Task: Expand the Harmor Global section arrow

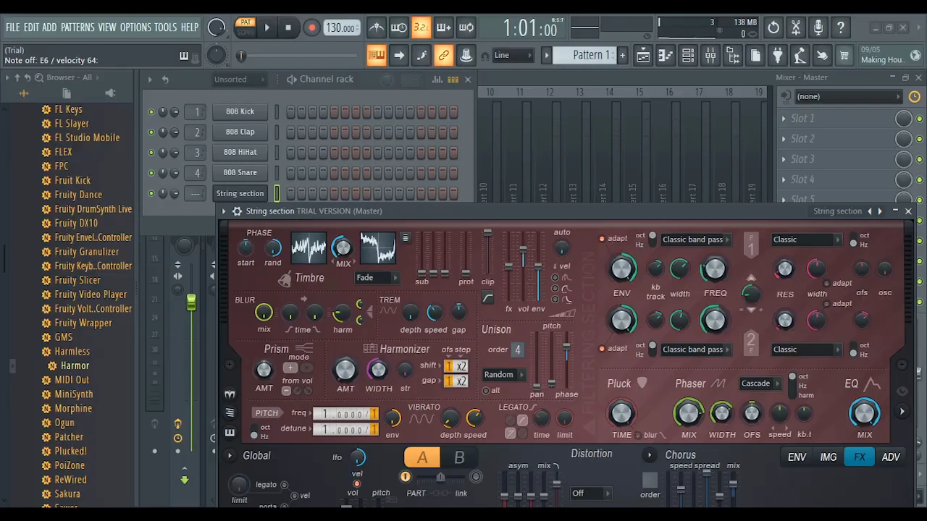Action: point(230,456)
